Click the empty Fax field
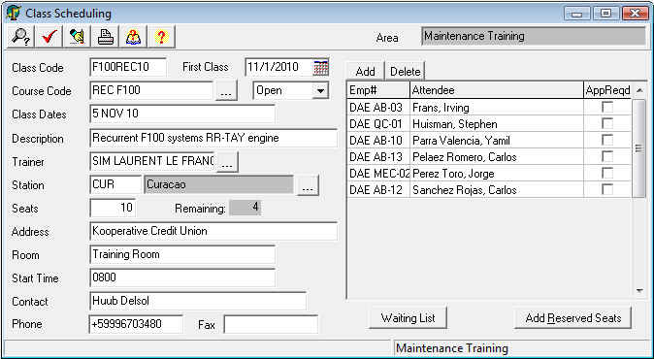Screen dimensions: 654x359 point(271,324)
